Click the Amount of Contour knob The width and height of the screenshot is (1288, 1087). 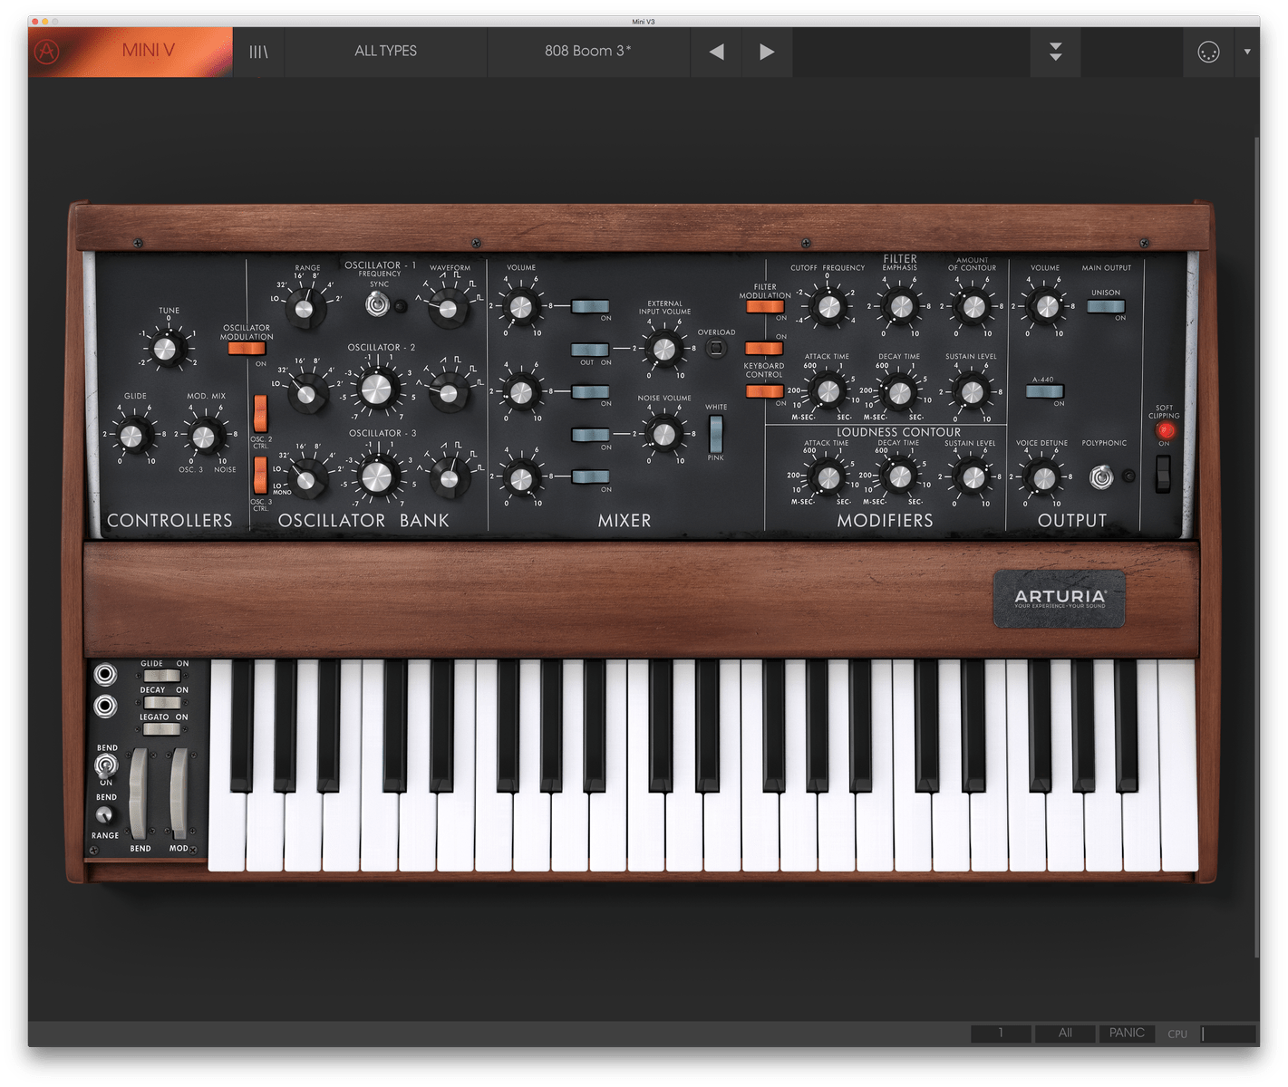973,307
